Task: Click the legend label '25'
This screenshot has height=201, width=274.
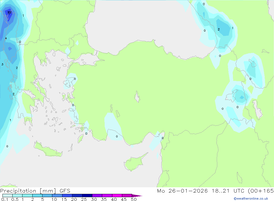Action: click(x=84, y=199)
